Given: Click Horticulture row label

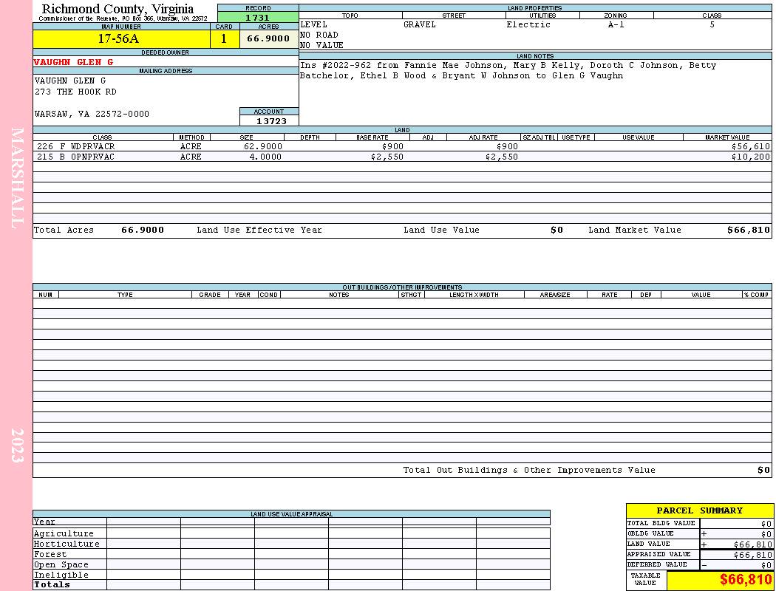Looking at the screenshot, I should (x=67, y=544).
